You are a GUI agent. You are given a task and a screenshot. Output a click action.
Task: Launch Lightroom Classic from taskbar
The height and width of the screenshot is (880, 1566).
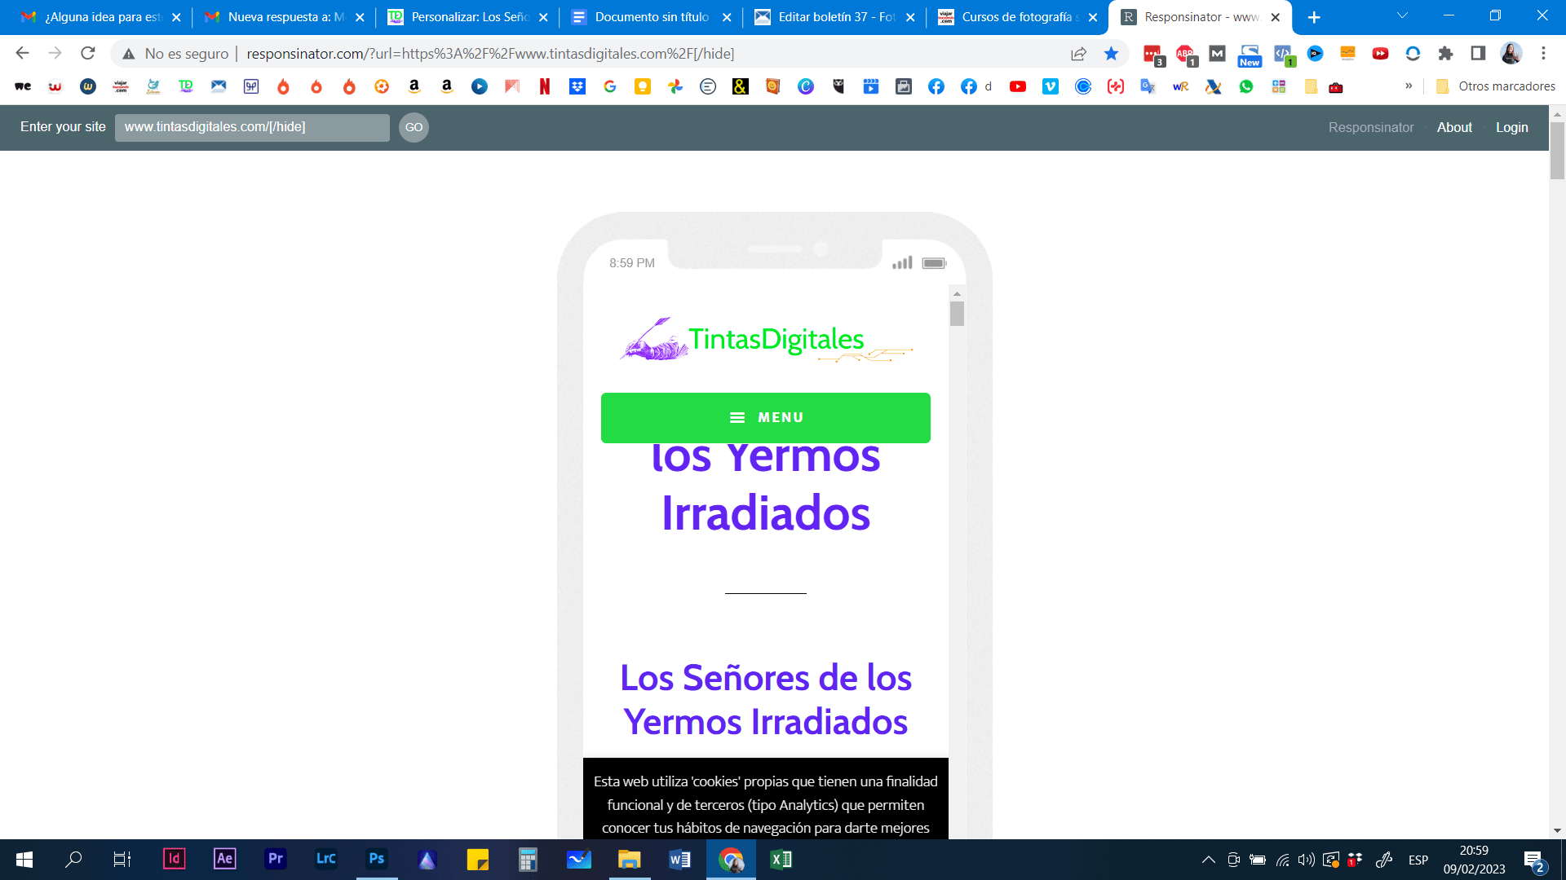[x=326, y=859]
